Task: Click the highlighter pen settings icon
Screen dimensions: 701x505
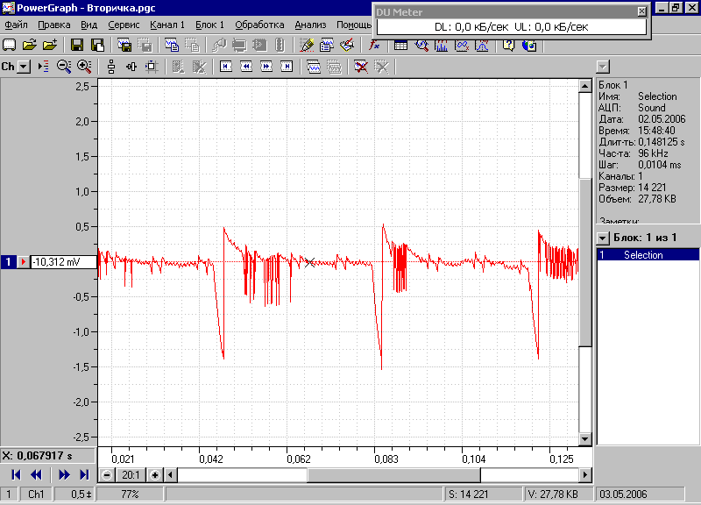Action: tap(307, 46)
